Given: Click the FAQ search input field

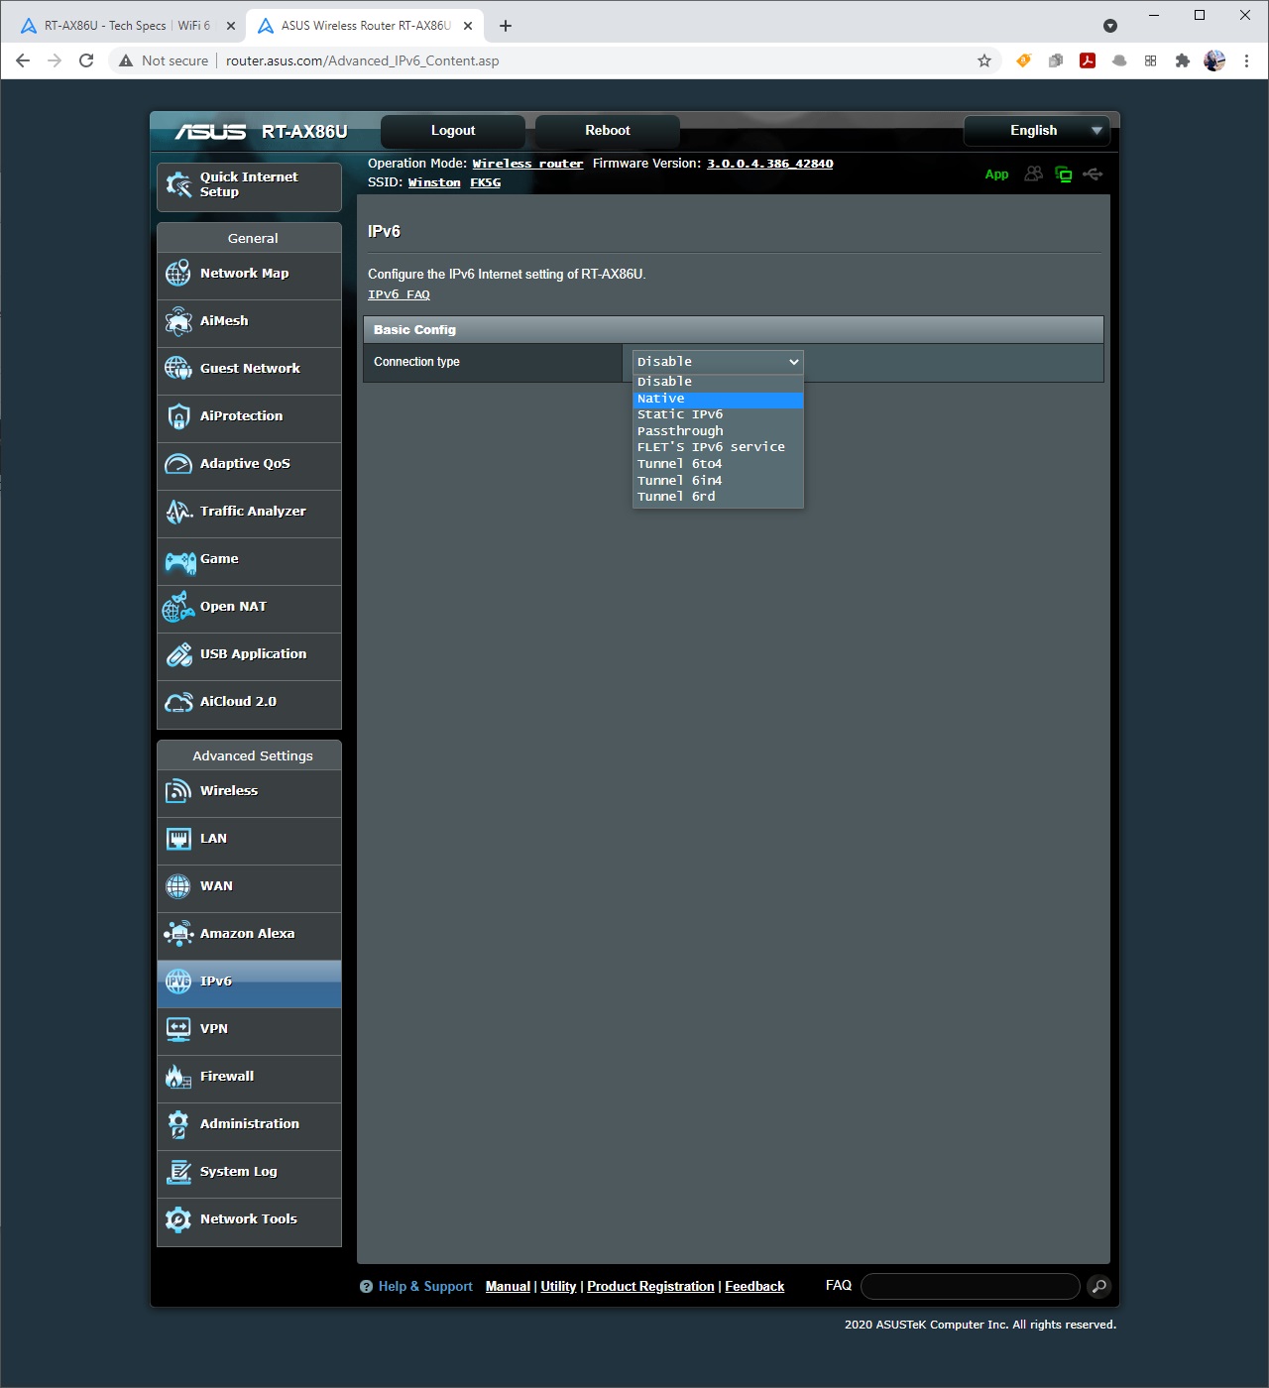Looking at the screenshot, I should [970, 1287].
